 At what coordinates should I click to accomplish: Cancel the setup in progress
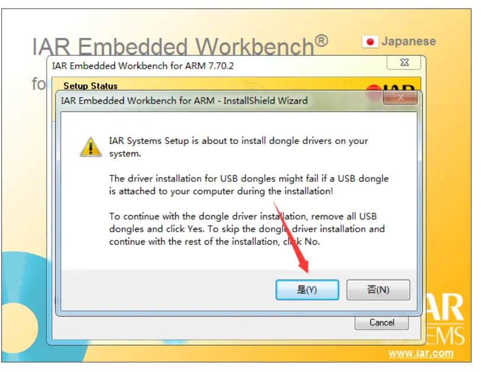[x=382, y=323]
